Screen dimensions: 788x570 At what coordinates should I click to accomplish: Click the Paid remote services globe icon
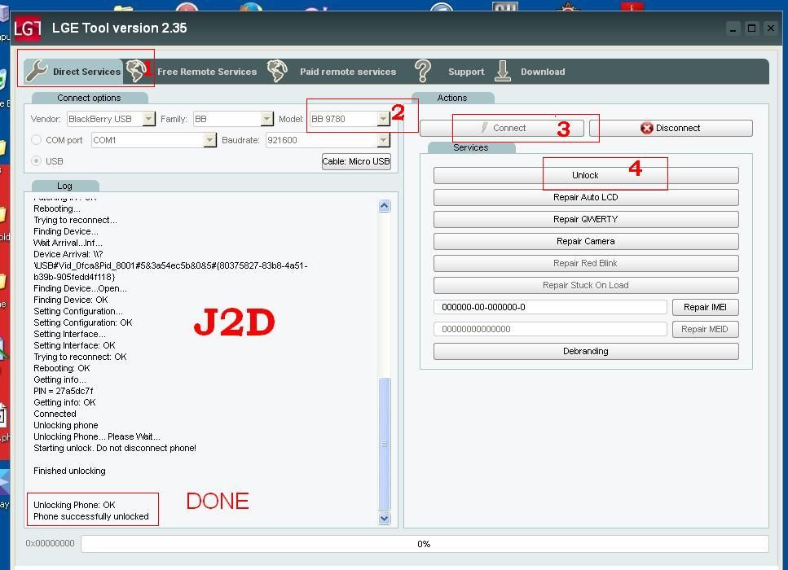(277, 71)
